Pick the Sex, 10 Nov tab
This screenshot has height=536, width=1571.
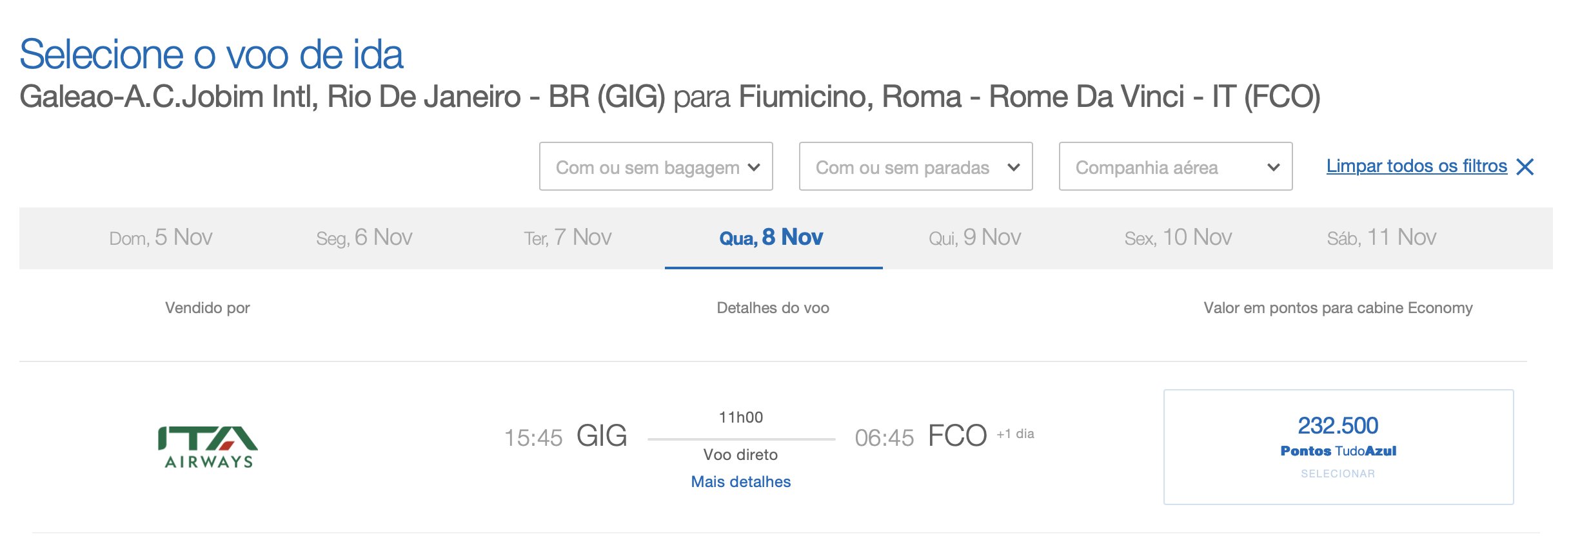1178,238
